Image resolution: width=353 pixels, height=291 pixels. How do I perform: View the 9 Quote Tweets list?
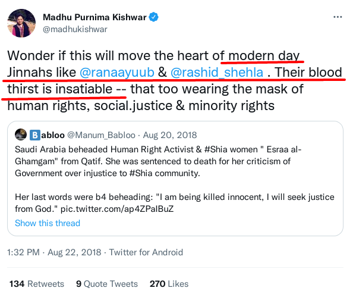107,284
